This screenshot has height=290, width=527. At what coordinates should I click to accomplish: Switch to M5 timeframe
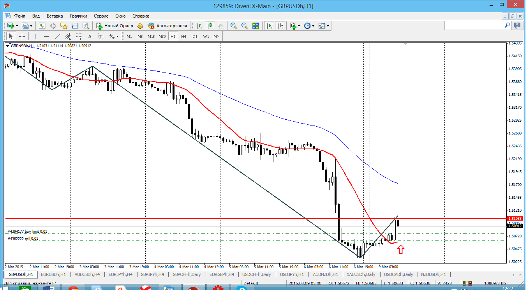pyautogui.click(x=140, y=36)
